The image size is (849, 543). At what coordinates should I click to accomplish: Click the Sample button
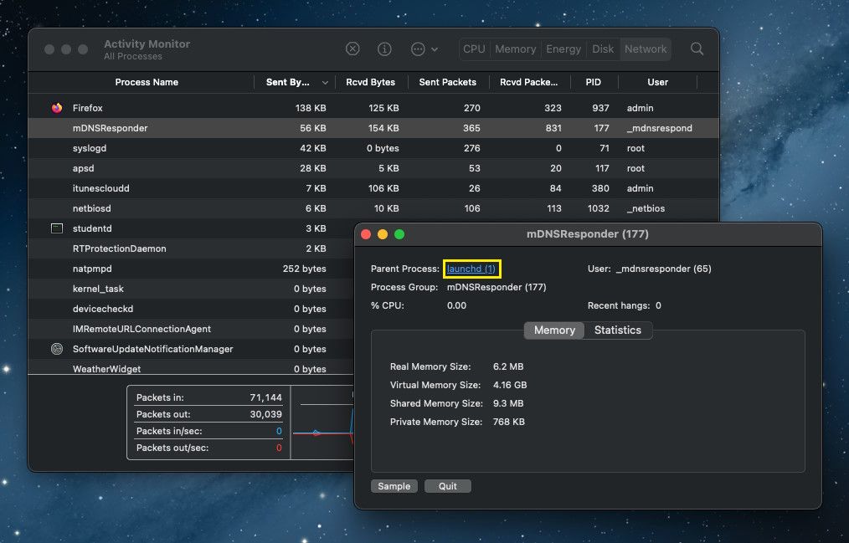[394, 485]
